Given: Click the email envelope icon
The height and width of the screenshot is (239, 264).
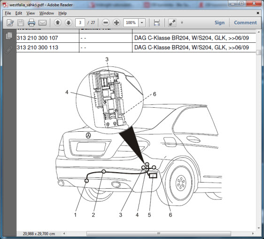Looking at the screenshot, I should pyautogui.click(x=42, y=23).
